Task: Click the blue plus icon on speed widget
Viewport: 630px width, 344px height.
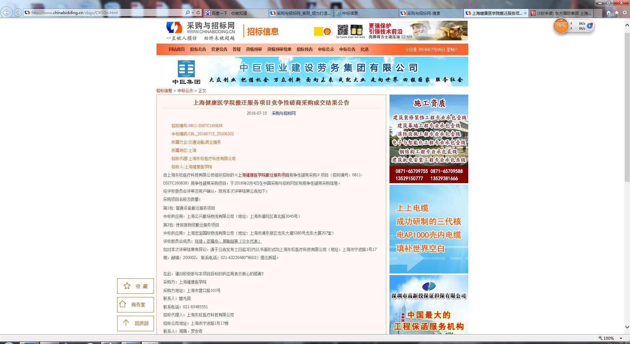Action: click(590, 26)
